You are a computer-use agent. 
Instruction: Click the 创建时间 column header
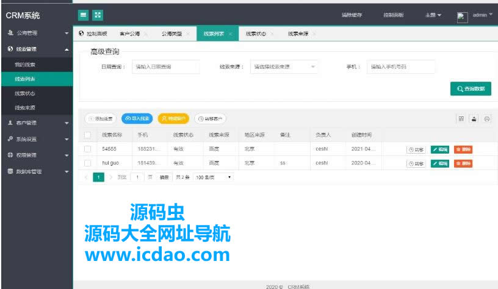pos(361,135)
